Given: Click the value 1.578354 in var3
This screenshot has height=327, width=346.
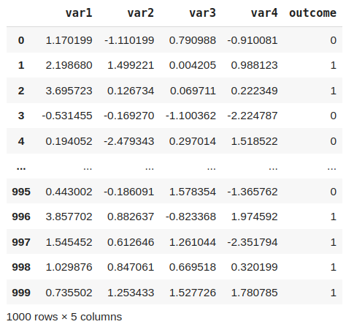Looking at the screenshot, I should (x=193, y=192).
